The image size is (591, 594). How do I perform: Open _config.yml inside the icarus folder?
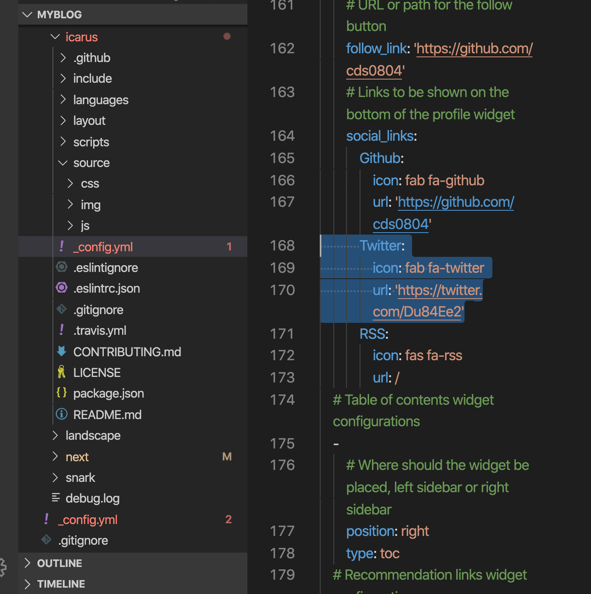(x=103, y=247)
